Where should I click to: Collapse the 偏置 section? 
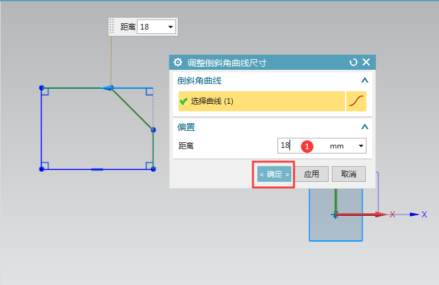coord(364,126)
